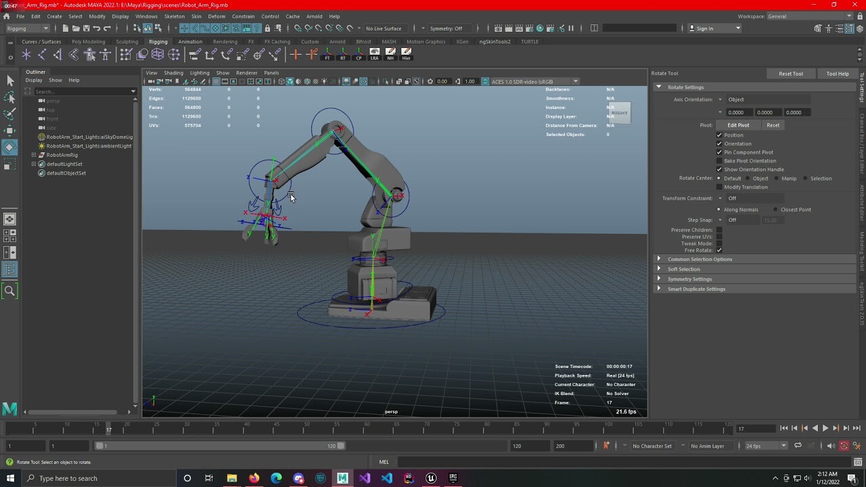Expand the Symmetry Settings section
The image size is (866, 487).
pos(690,279)
